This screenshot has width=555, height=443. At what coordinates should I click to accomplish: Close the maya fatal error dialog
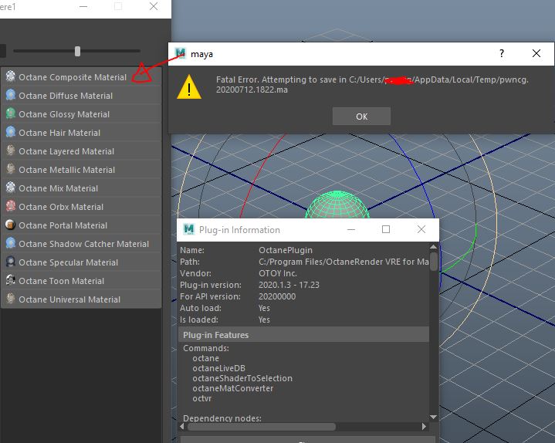pos(536,53)
